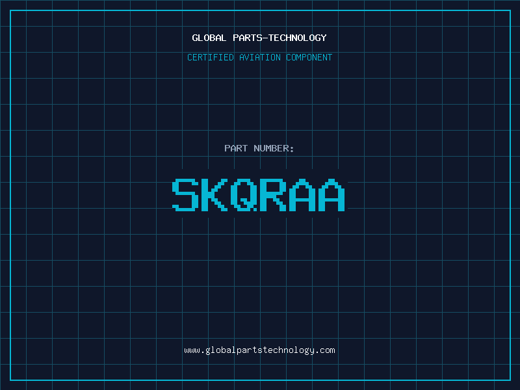This screenshot has width=520, height=390.
Task: Click the first A in SKQRAA
Action: pyautogui.click(x=302, y=194)
